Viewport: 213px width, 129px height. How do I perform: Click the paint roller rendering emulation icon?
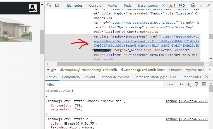pyautogui.click(x=196, y=84)
